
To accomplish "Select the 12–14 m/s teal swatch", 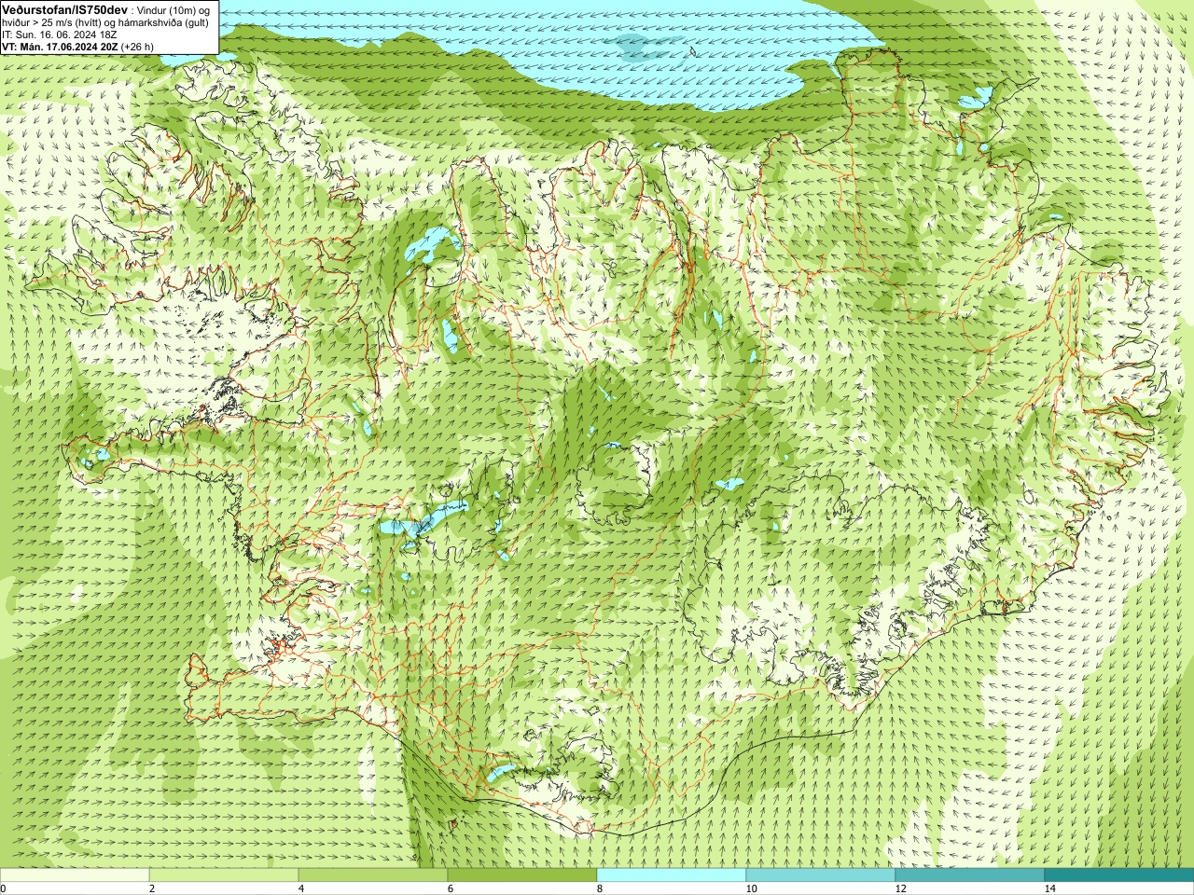I will [970, 875].
